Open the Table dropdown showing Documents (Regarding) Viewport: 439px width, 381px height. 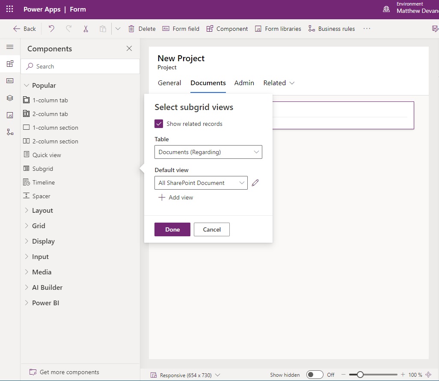tap(208, 152)
